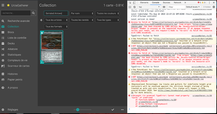
Task: Open DevTools console settings gear
Action: click(x=214, y=7)
